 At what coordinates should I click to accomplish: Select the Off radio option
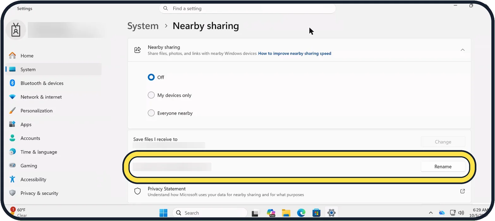[x=151, y=77]
